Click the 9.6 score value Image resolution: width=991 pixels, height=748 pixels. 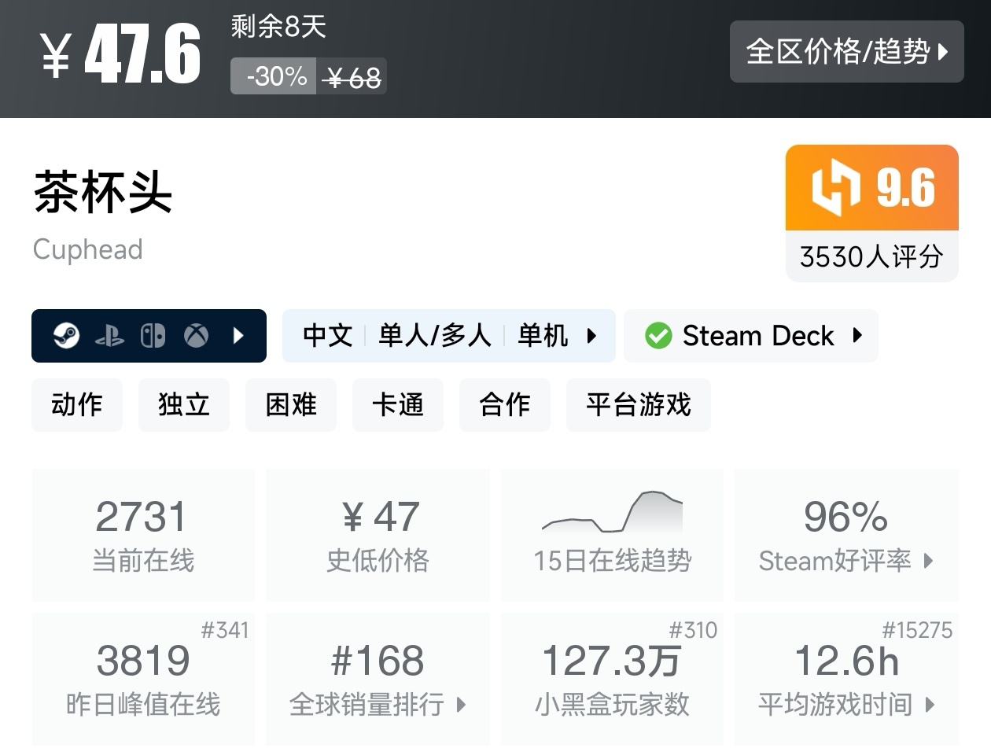tap(906, 189)
